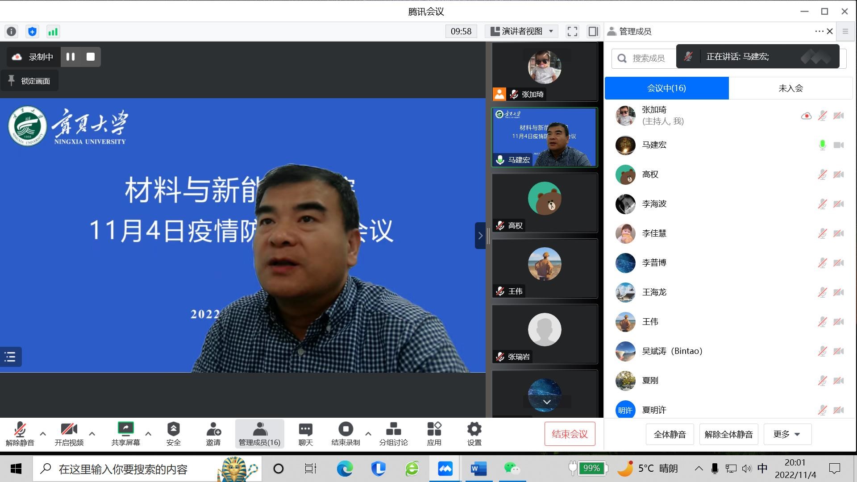This screenshot has width=857, height=482.
Task: Mute 马建宏's active microphone
Action: tap(822, 145)
